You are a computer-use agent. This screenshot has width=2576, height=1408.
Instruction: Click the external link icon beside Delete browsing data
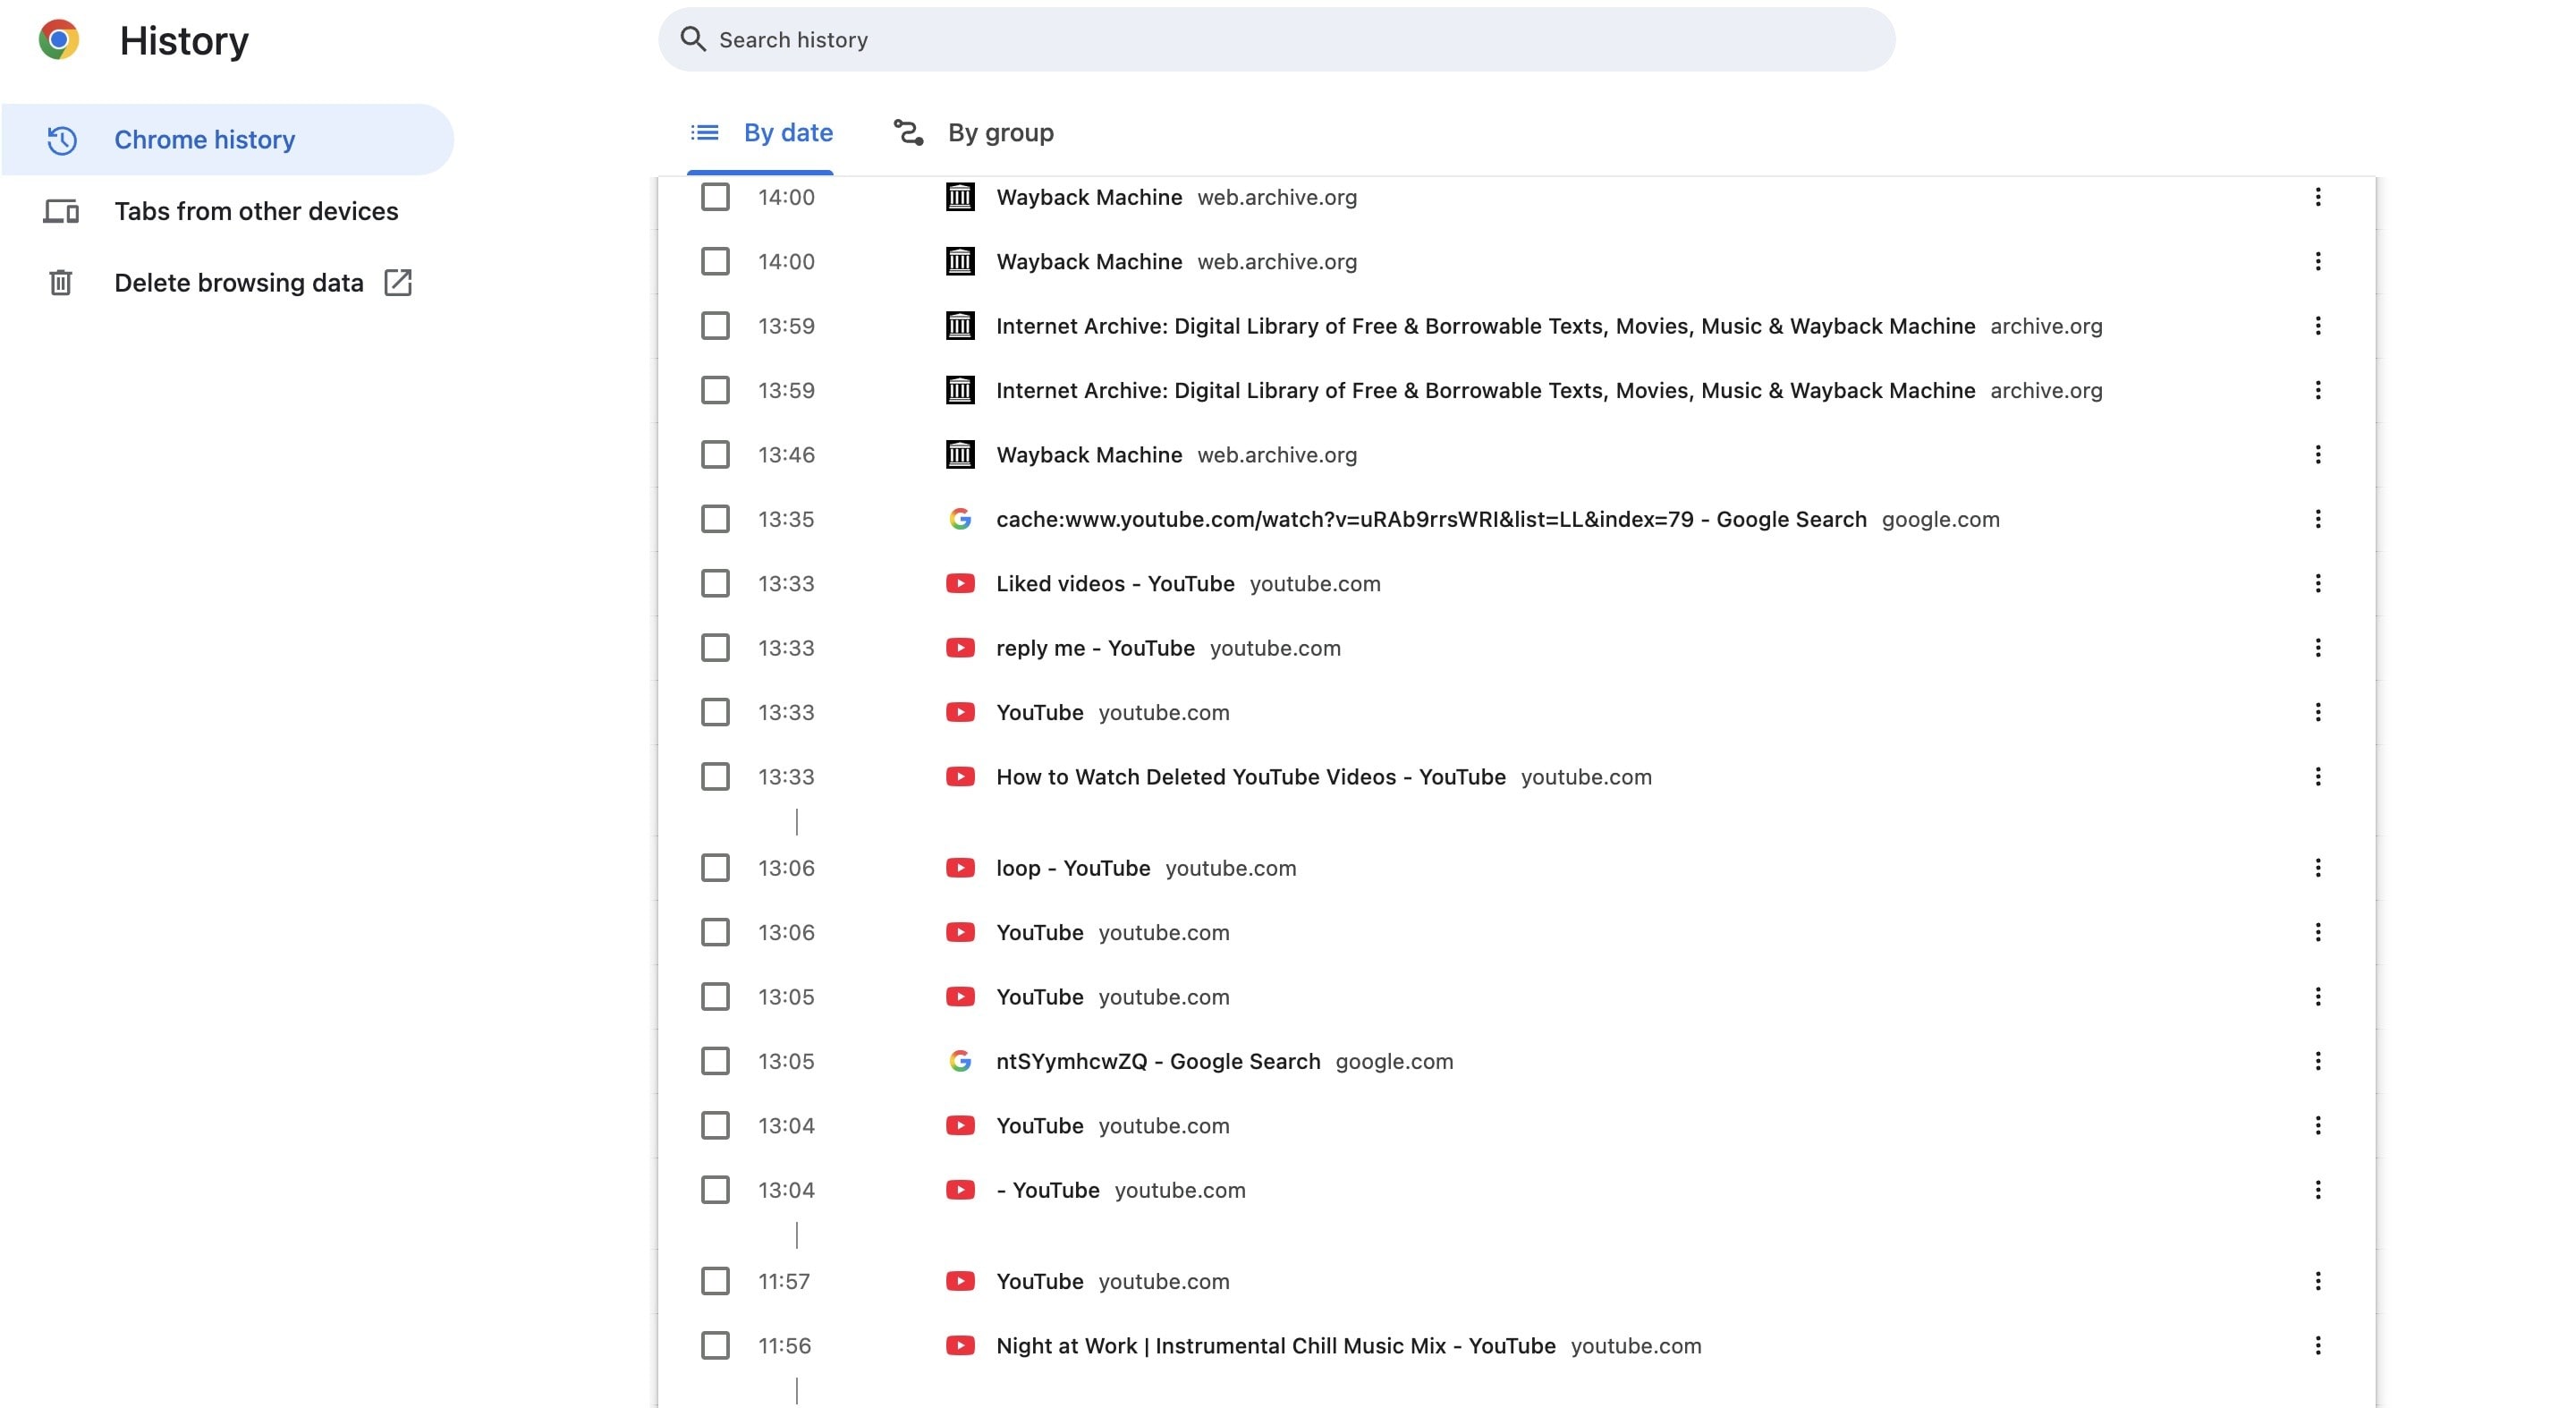point(398,283)
